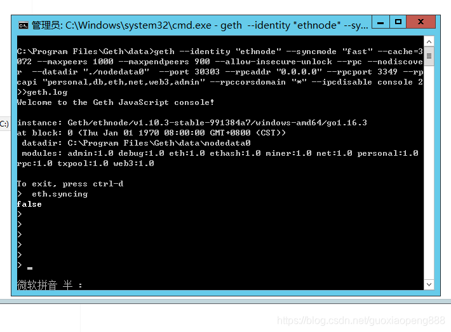This screenshot has width=451, height=332.
Task: Click the scrollbar down arrow
Action: [429, 284]
